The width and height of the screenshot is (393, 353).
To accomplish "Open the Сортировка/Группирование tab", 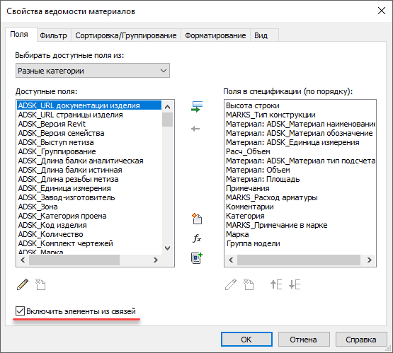I will pos(126,35).
